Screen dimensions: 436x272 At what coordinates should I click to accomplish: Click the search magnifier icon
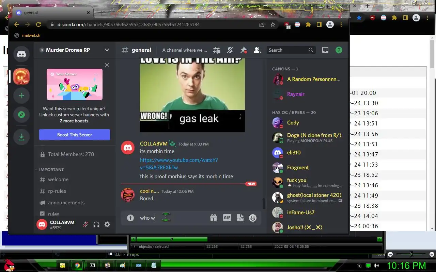click(x=311, y=50)
